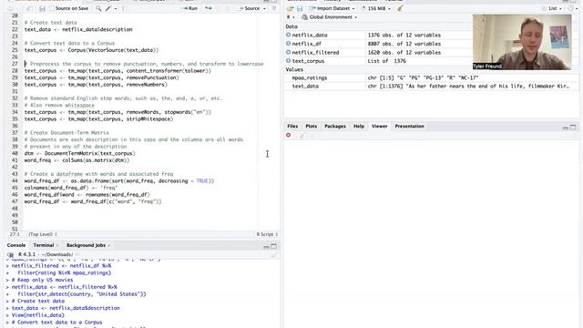This screenshot has width=583, height=328.
Task: Open the Global Environment dropdown
Action: point(330,17)
